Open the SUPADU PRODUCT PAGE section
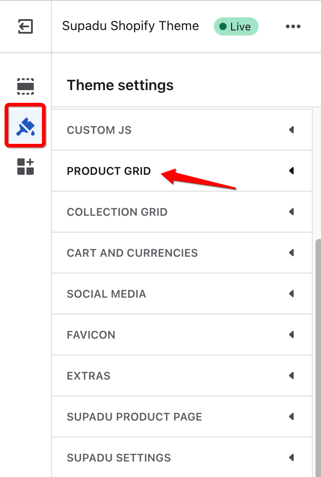 coord(182,416)
